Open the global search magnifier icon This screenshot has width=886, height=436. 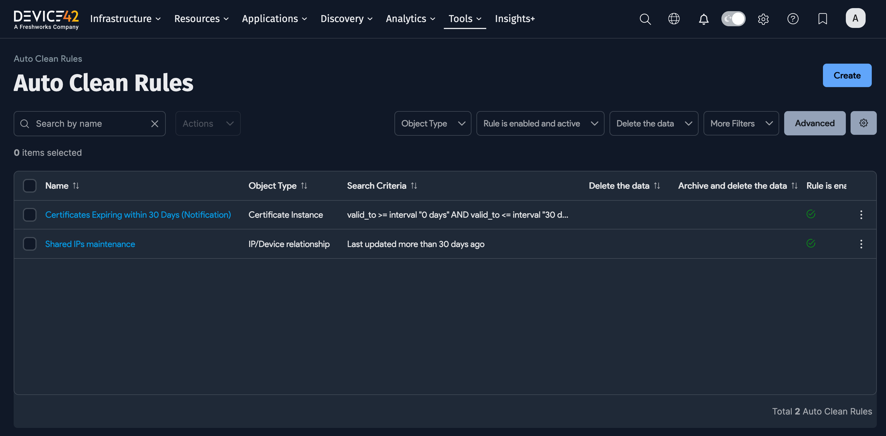pos(645,19)
